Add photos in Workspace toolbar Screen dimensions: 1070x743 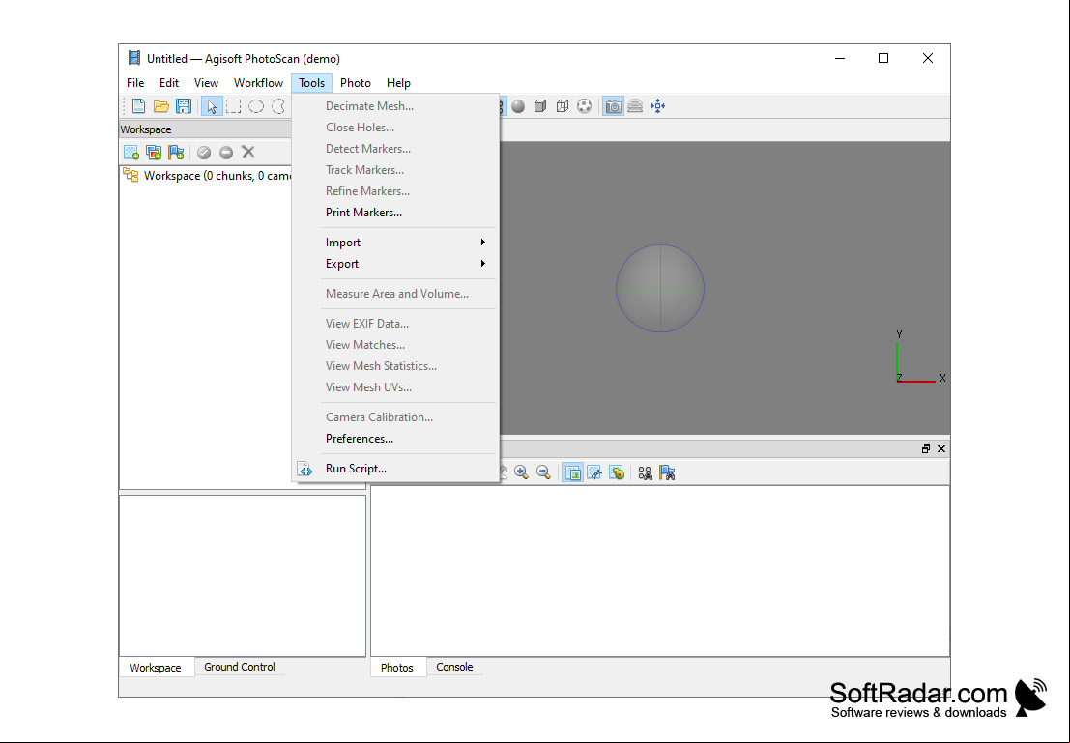tap(154, 152)
